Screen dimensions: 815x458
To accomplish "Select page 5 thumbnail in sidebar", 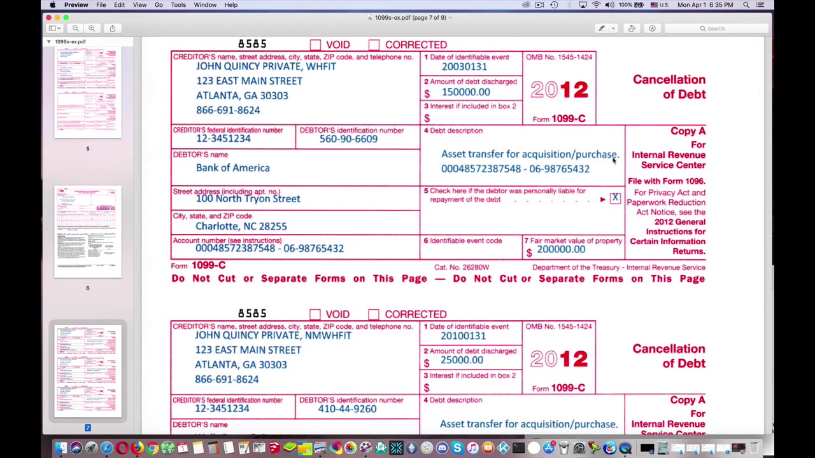I will 88,93.
